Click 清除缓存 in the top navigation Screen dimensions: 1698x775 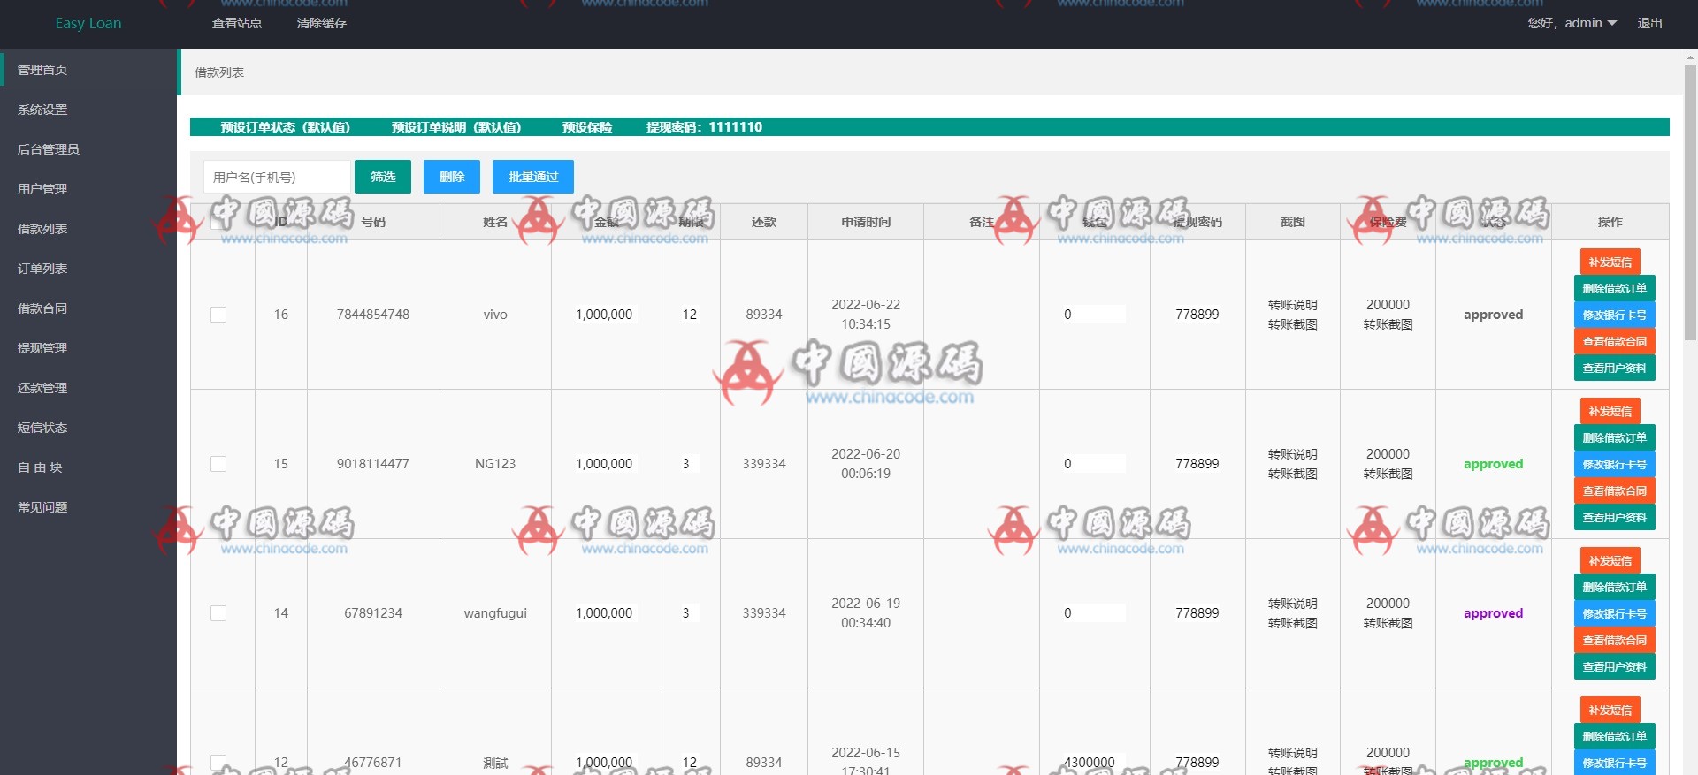322,23
